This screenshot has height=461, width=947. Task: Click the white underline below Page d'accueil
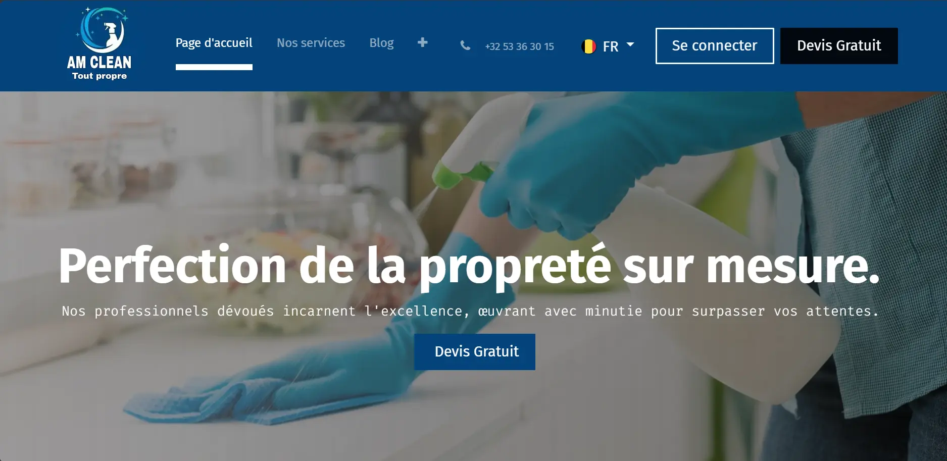[x=214, y=67]
